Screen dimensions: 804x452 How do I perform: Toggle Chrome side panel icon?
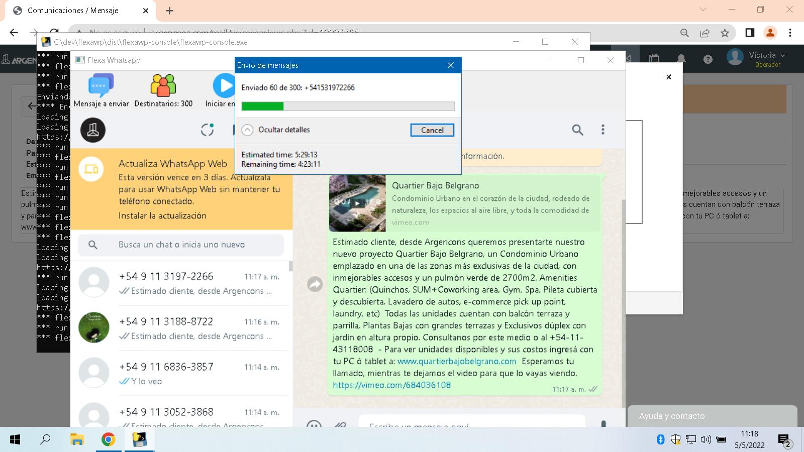750,33
